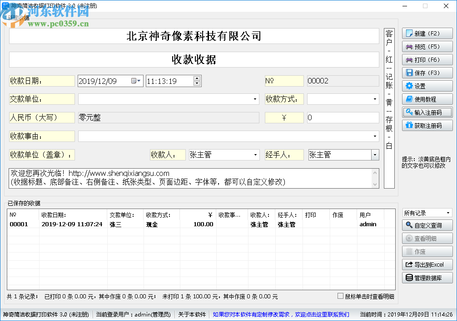Open the 使用教程 tutorial

pyautogui.click(x=427, y=99)
